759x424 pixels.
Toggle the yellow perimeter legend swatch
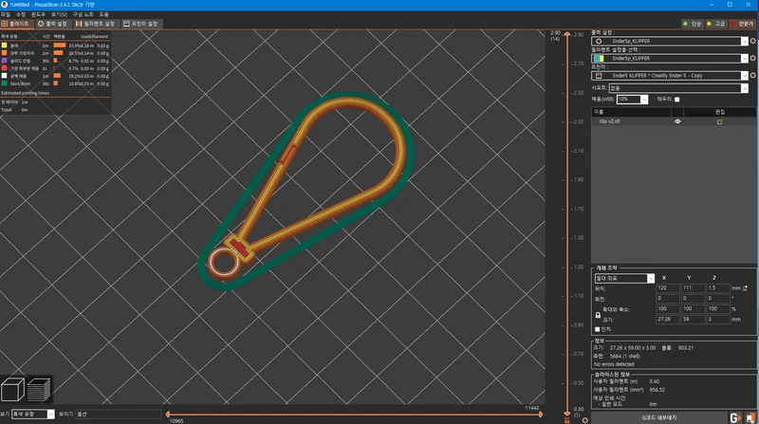pyautogui.click(x=5, y=46)
